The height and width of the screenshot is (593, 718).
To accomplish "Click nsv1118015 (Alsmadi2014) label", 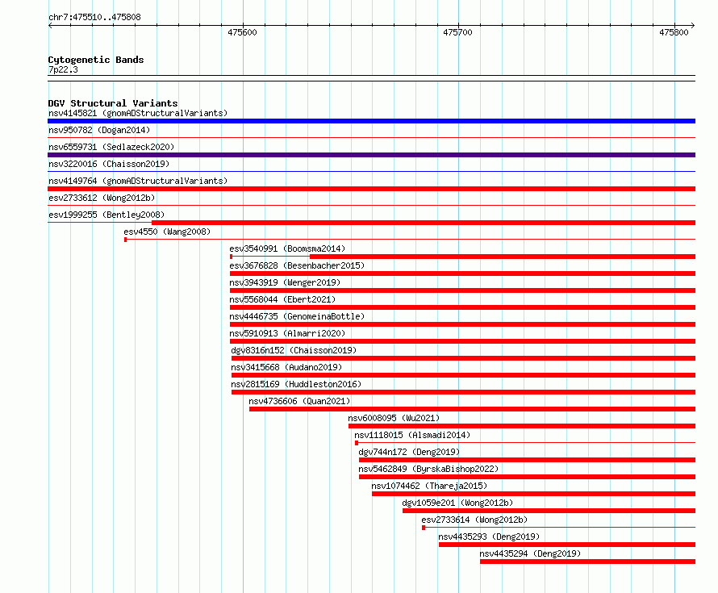I will pos(412,435).
